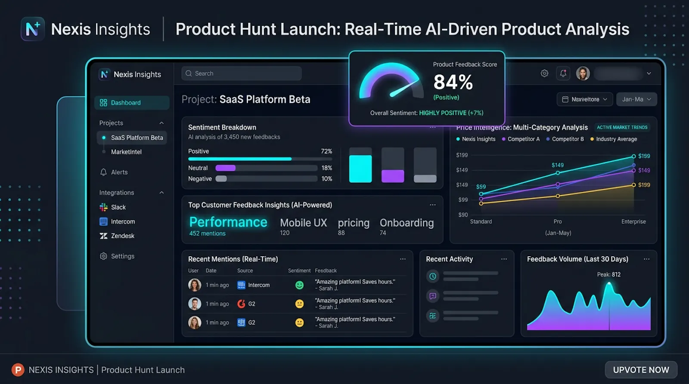Open the Marveitore dropdown
Screen dimensions: 689x384
(585, 99)
